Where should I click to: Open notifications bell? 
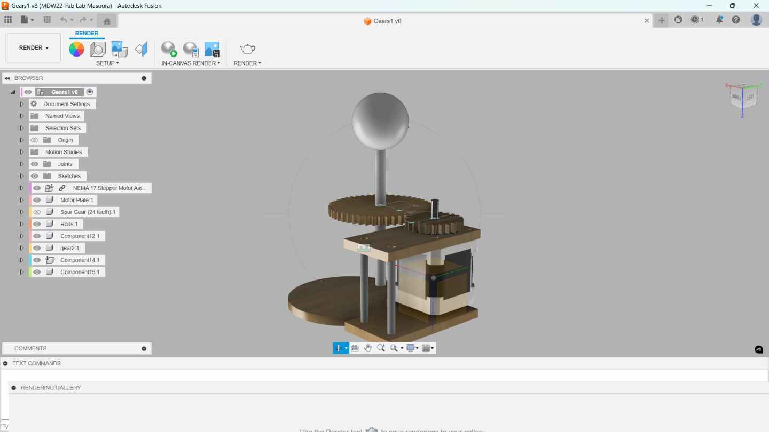[x=719, y=20]
